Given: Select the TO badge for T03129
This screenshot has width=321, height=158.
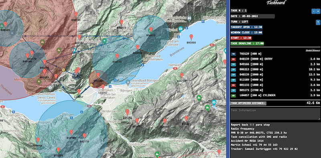Looking at the screenshot, I should point(234,54).
